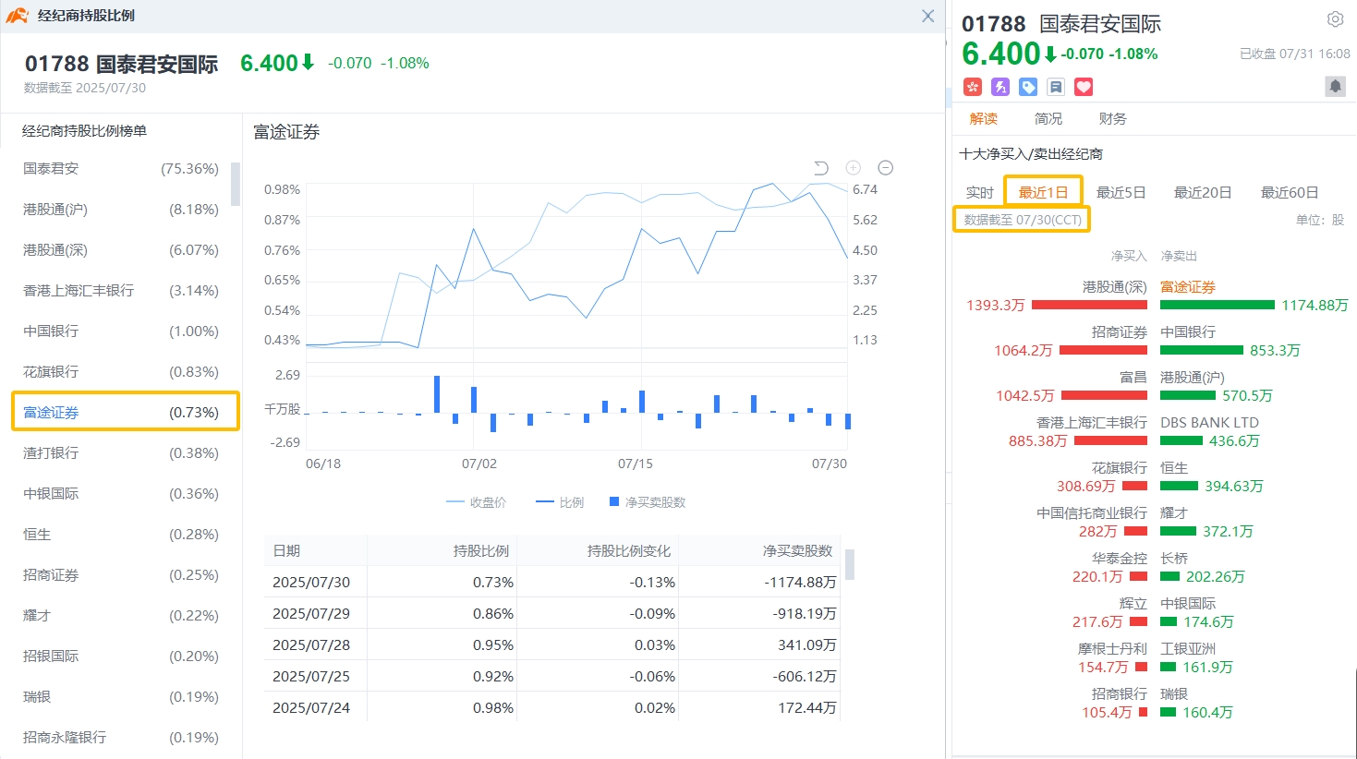Click the chart reset (undo) icon
This screenshot has height=759, width=1357.
821,168
